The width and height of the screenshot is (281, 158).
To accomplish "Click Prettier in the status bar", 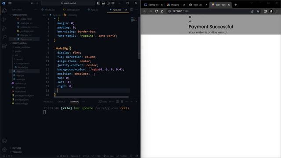I will pos(122,156).
